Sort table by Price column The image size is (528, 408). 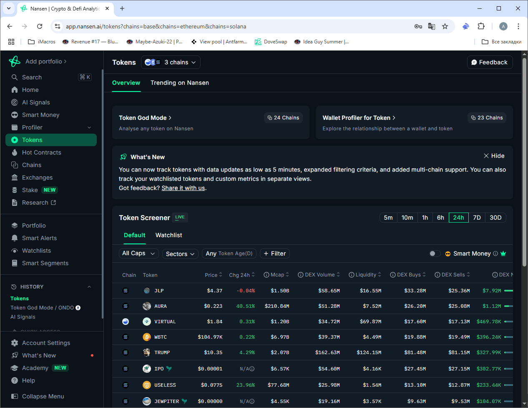tap(214, 275)
